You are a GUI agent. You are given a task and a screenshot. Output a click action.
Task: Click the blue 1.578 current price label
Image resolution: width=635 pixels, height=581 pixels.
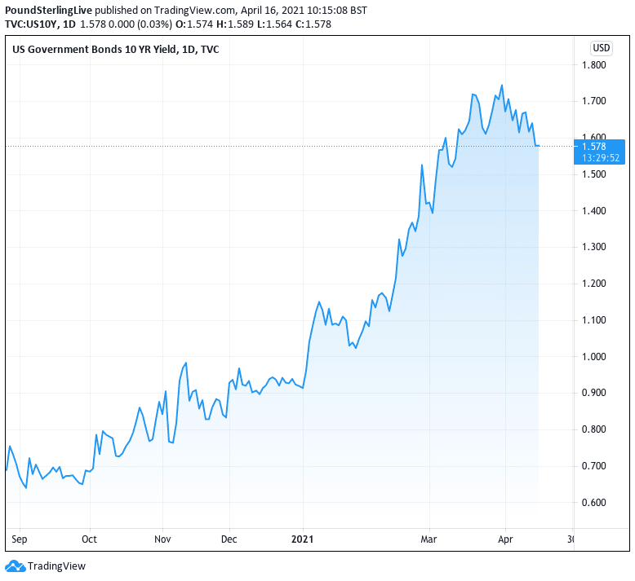[x=593, y=146]
